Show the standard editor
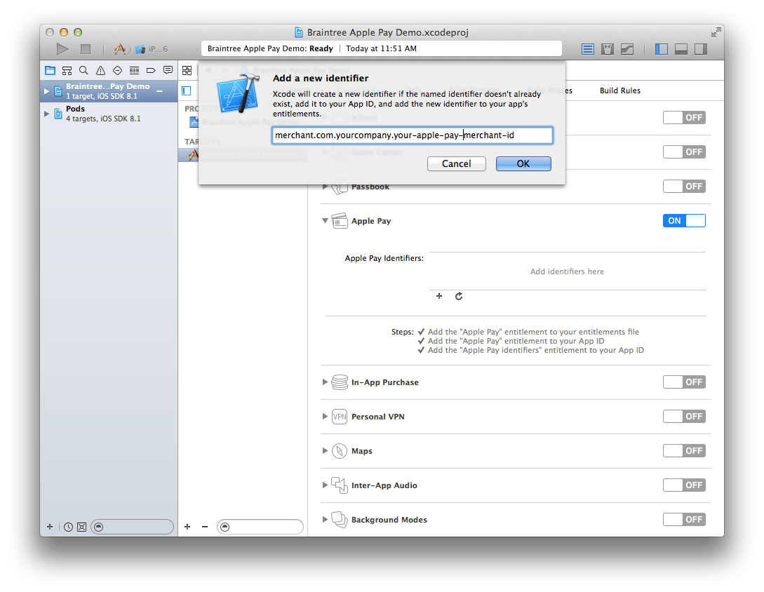 (588, 49)
